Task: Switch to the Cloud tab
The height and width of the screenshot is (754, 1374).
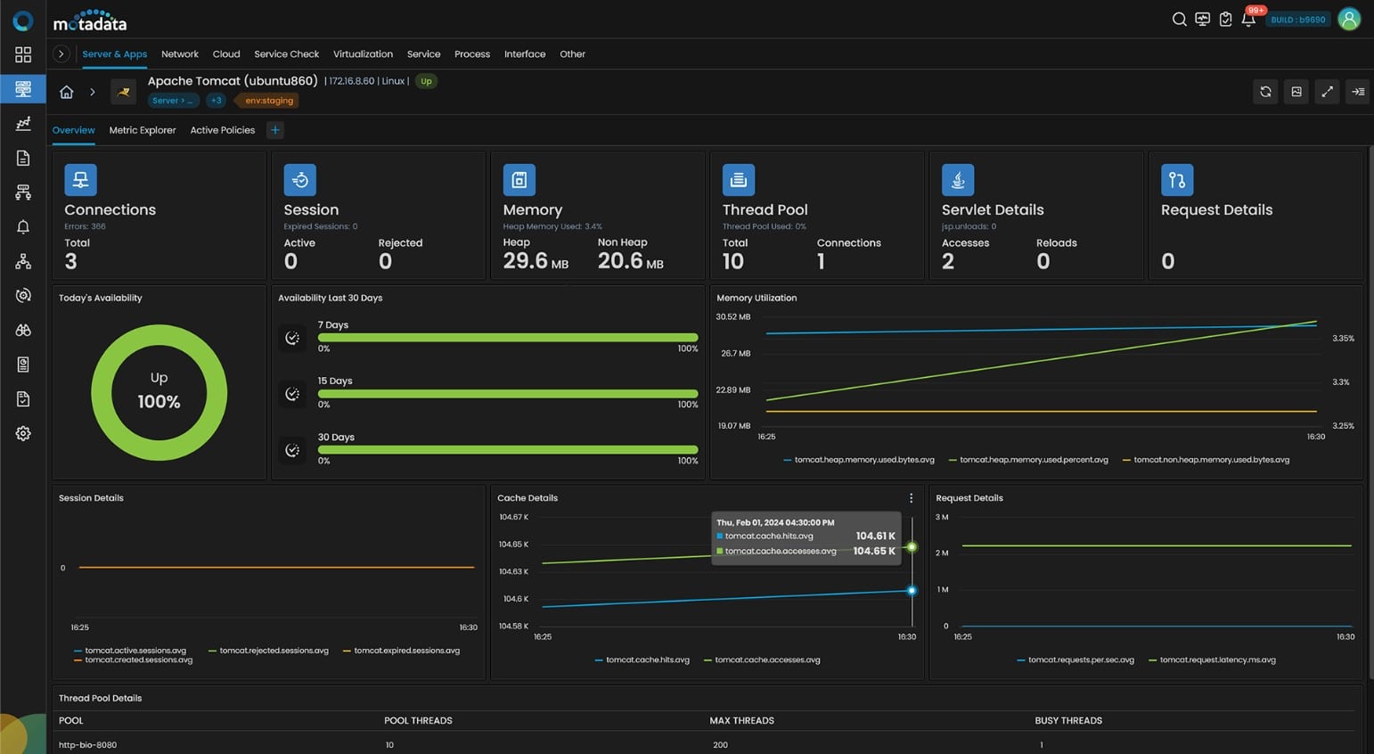Action: click(x=226, y=54)
